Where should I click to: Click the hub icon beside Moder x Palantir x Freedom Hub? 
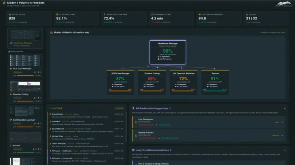click(x=51, y=33)
